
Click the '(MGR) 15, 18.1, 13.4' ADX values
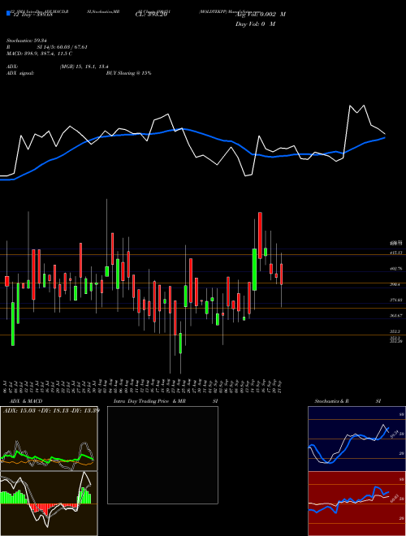pyautogui.click(x=84, y=67)
